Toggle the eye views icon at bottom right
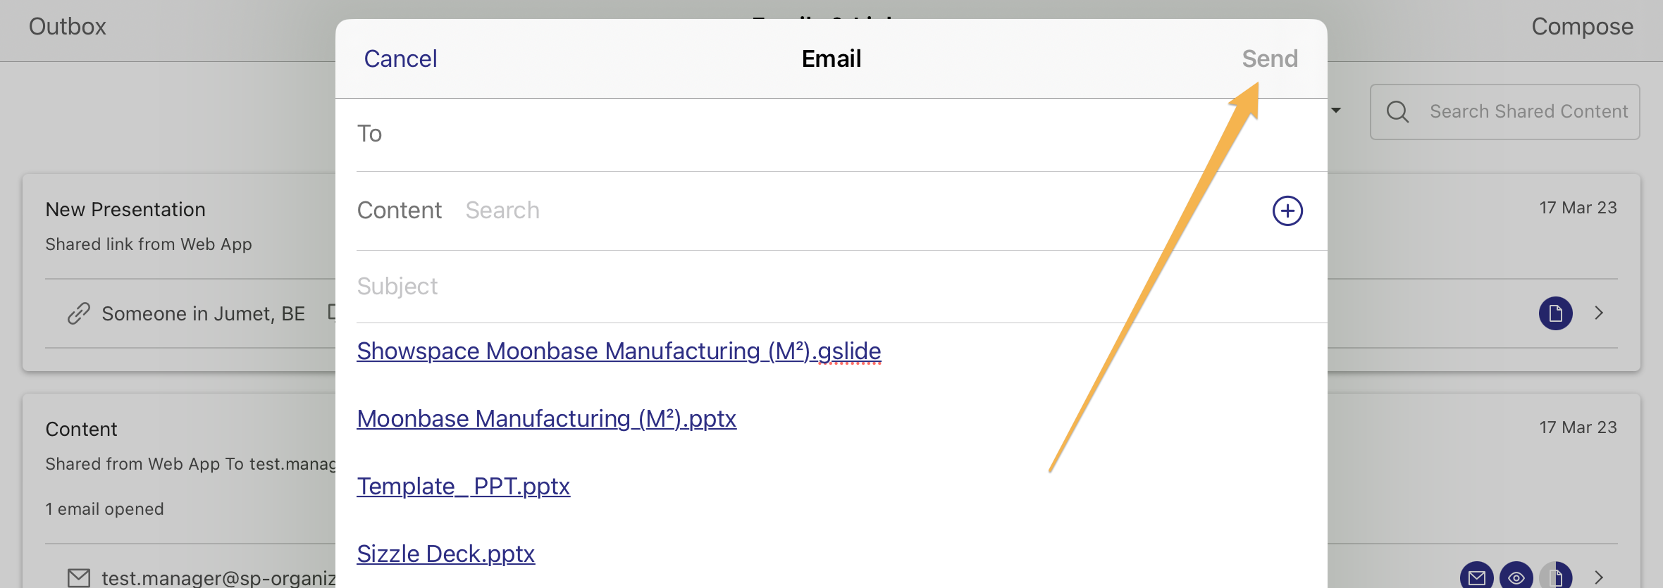 (x=1516, y=577)
